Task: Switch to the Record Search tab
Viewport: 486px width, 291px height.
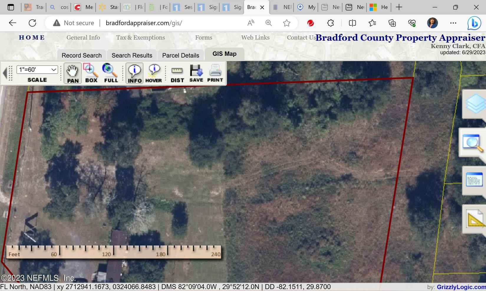Action: point(81,55)
